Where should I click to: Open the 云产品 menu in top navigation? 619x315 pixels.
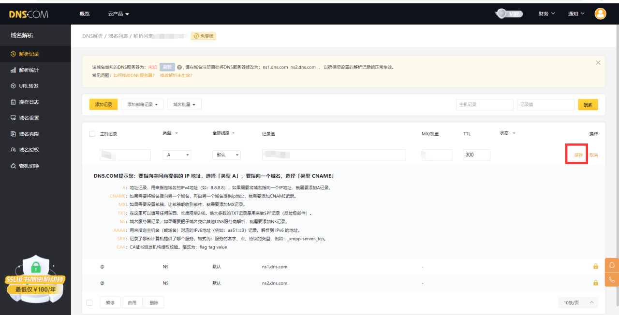click(x=118, y=14)
